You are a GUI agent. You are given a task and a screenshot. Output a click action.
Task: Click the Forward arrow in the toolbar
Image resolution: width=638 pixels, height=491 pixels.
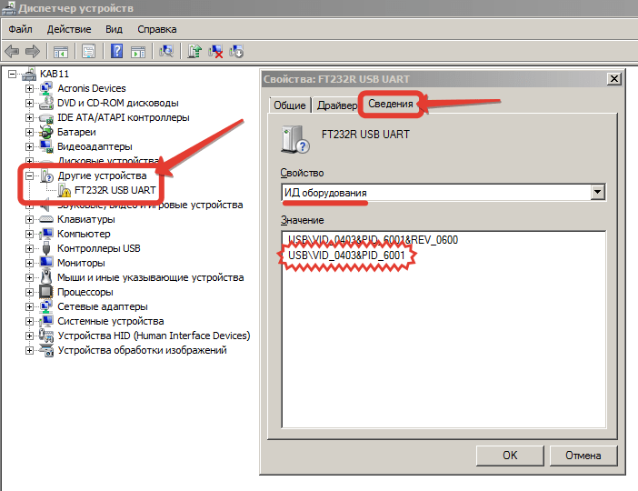[33, 51]
